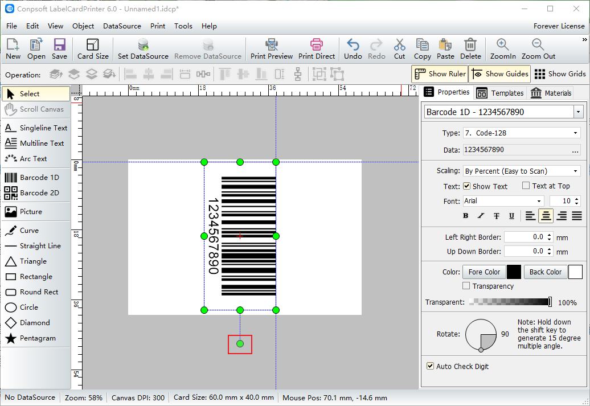Choose the Curve drawing tool
Viewport: 590px width, 406px height.
click(36, 230)
